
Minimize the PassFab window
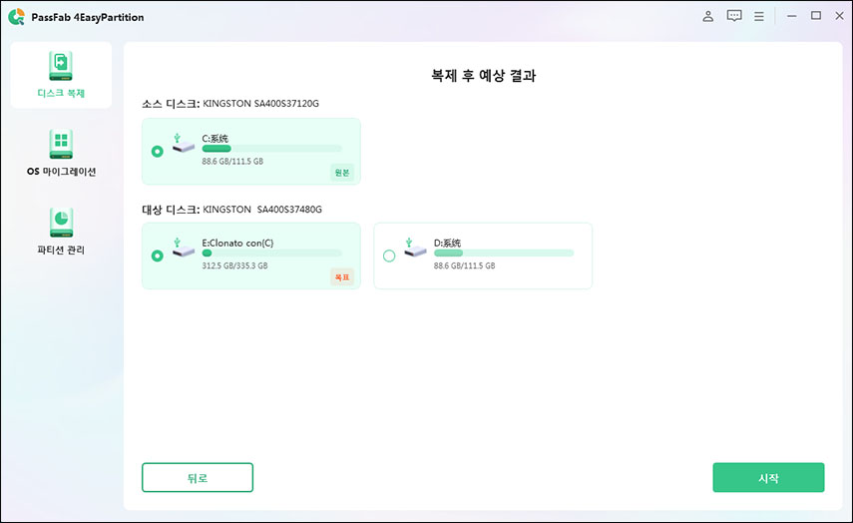tap(791, 16)
